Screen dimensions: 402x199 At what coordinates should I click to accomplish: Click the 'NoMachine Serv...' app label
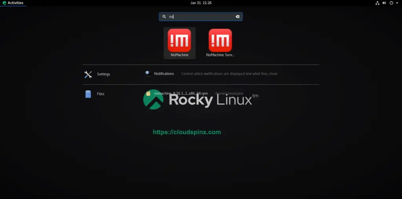[x=220, y=55]
